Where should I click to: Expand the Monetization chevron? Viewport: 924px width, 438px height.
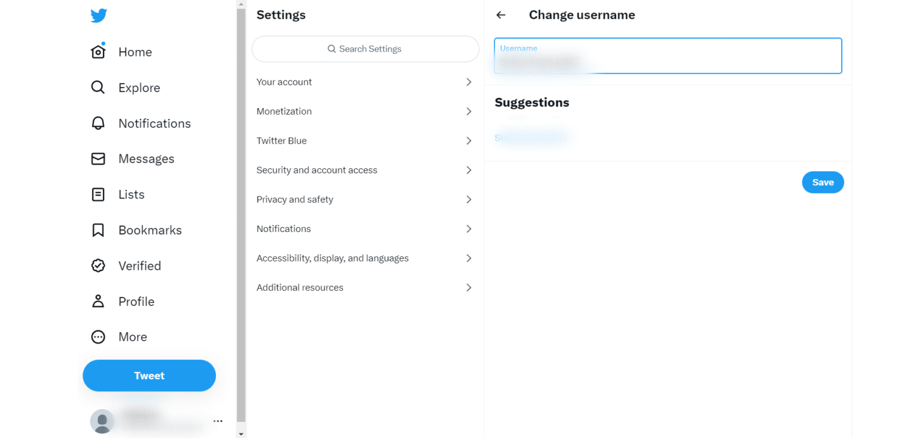coord(469,111)
